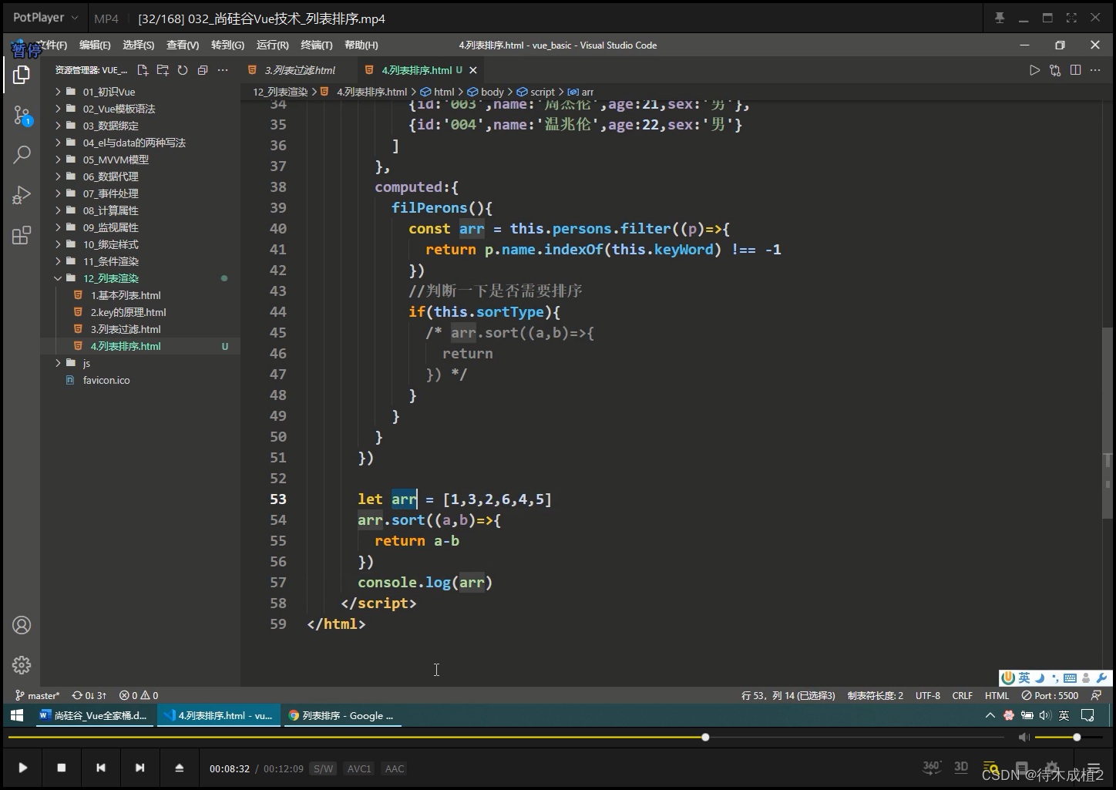The height and width of the screenshot is (790, 1116).
Task: Click the taskbar volume speaker icon
Action: [x=1044, y=715]
